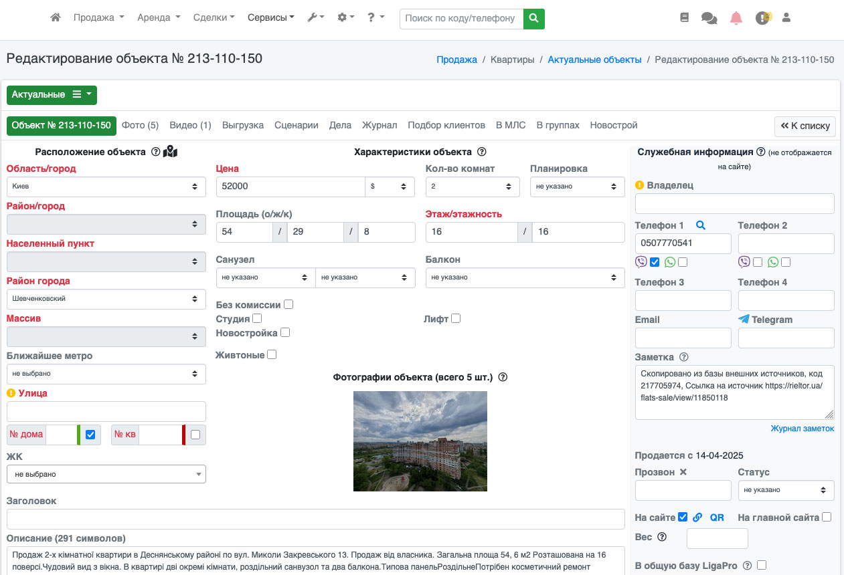Viewport: 844px width, 575px height.
Task: Click the map icon beside Расположение объекта
Action: (170, 152)
